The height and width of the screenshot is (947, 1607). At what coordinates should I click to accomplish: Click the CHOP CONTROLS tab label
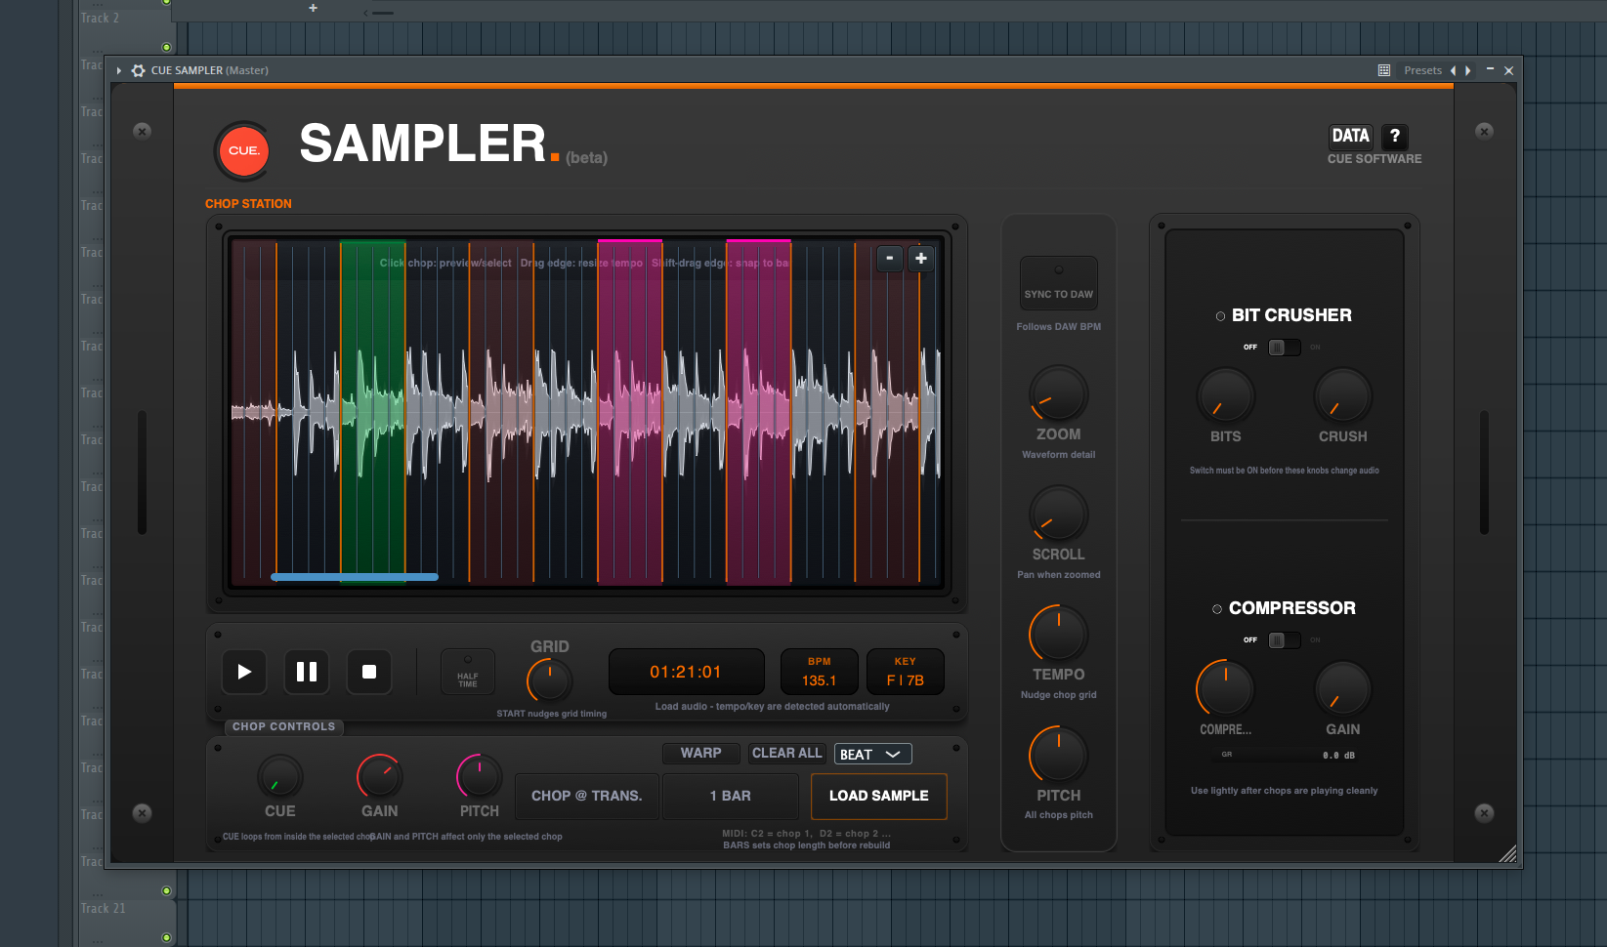pyautogui.click(x=284, y=726)
